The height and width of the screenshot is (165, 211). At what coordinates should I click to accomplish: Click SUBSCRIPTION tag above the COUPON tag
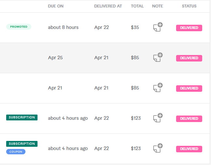[x=22, y=144]
